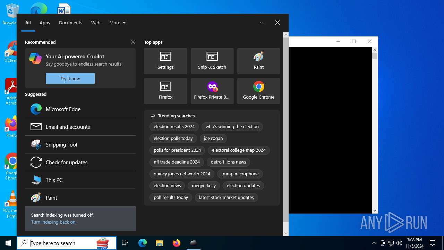Click the search text input box
This screenshot has width=444, height=250.
(x=62, y=243)
